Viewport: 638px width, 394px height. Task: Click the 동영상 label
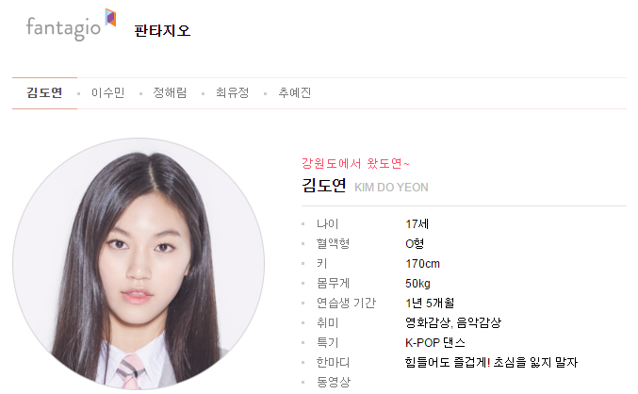[x=334, y=382]
